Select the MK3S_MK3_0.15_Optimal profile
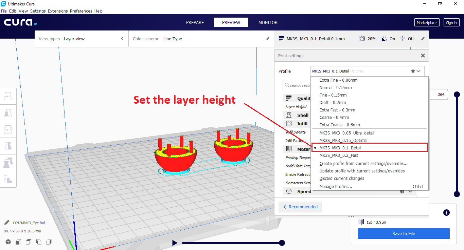 tap(370, 141)
